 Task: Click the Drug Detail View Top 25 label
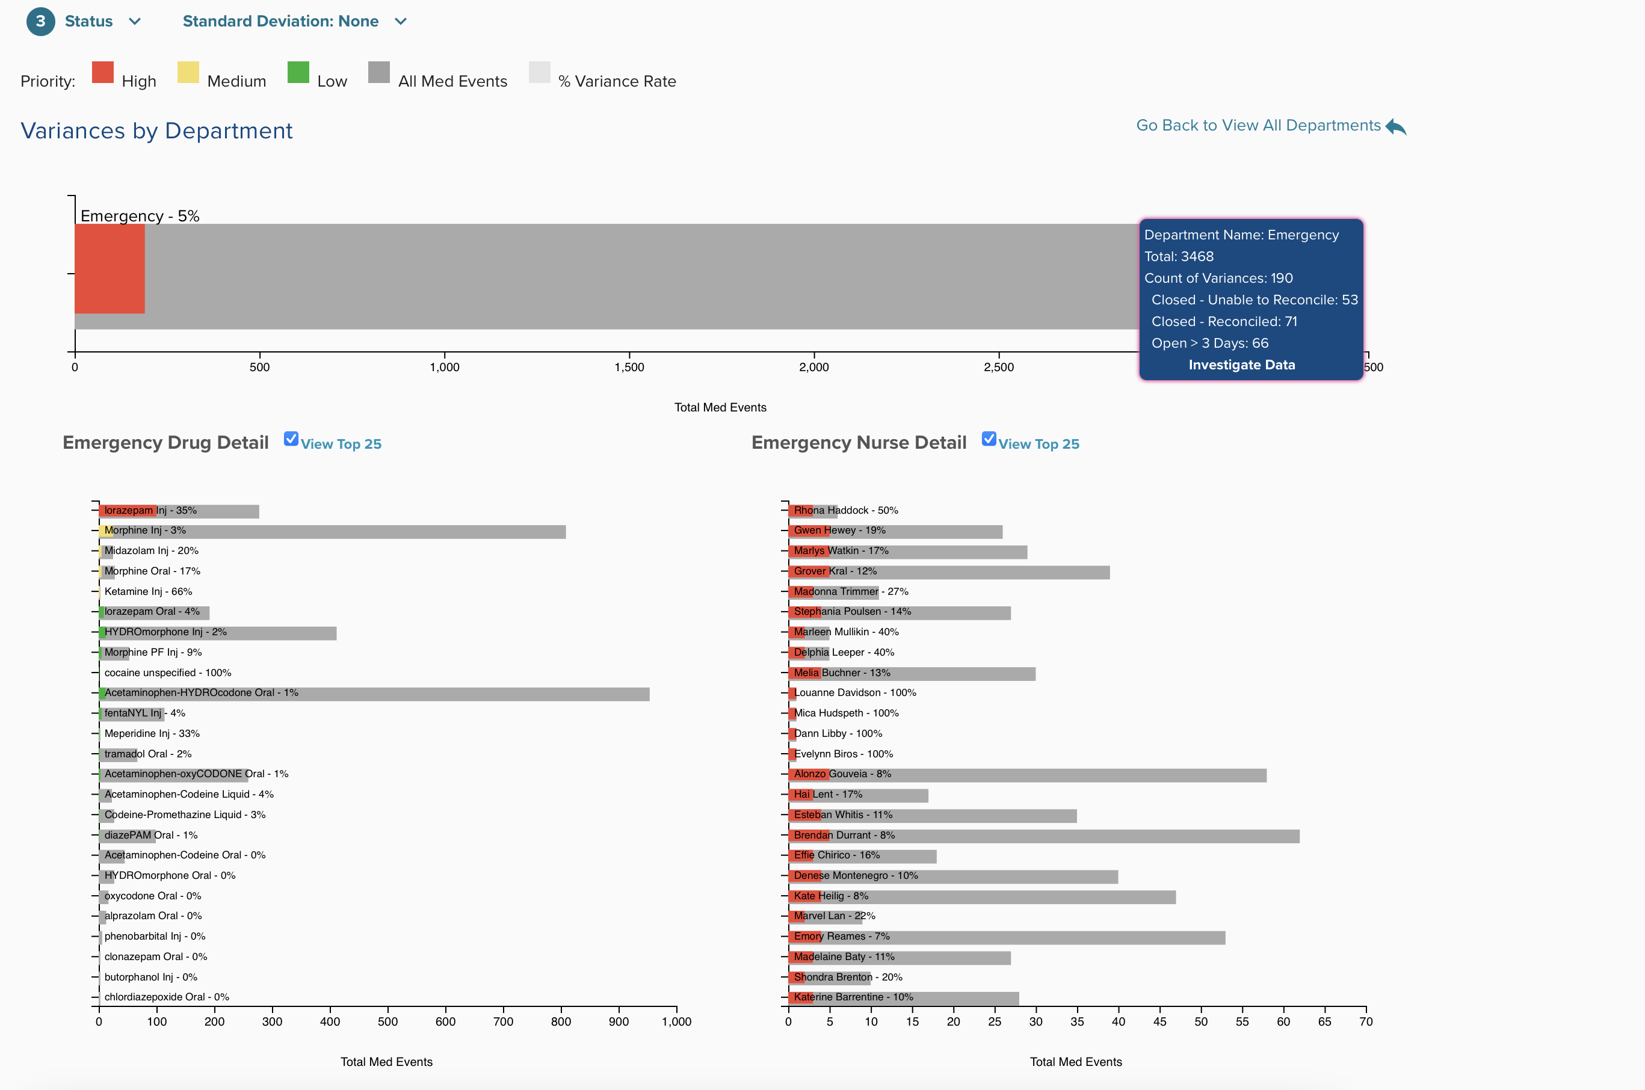341,444
